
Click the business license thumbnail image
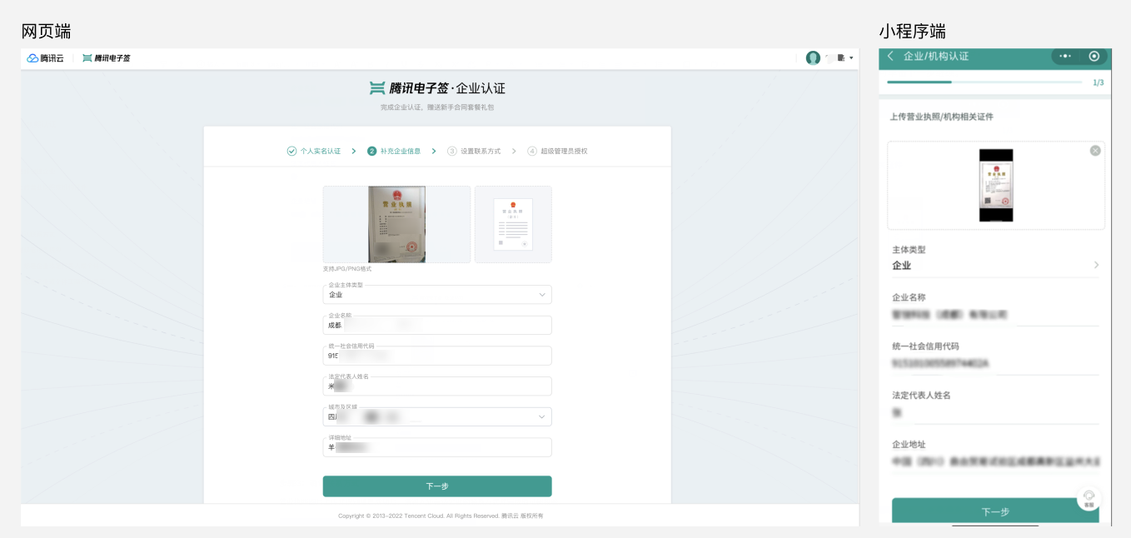coord(396,223)
